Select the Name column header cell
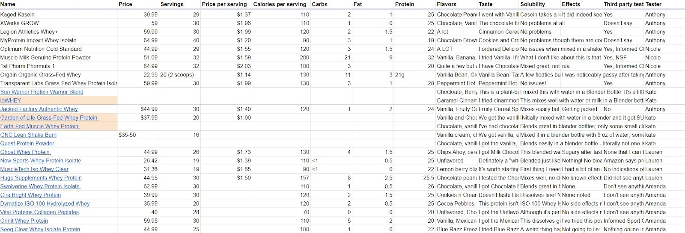Viewport: 685px width, 233px height. tap(59, 4)
